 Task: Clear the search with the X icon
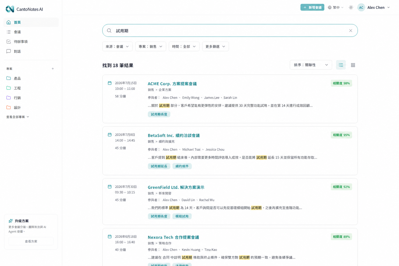(351, 31)
